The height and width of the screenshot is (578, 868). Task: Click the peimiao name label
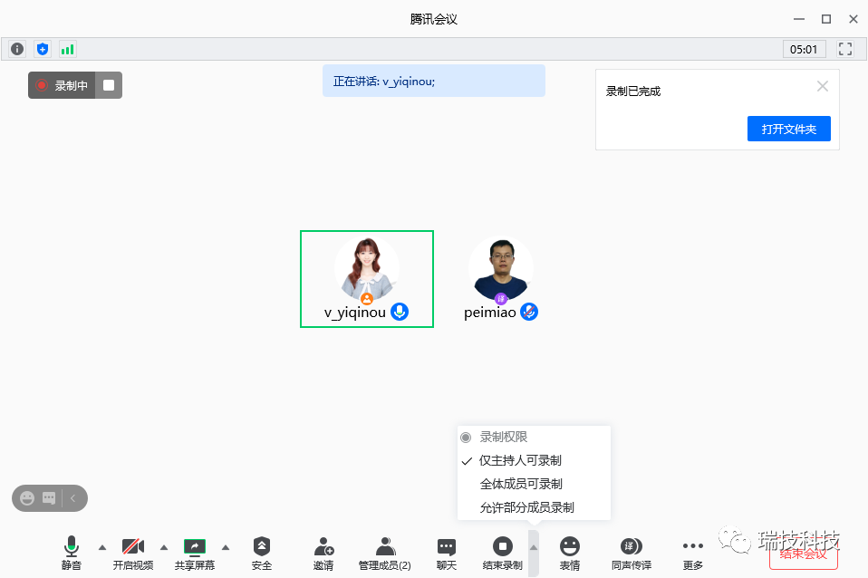(x=490, y=313)
